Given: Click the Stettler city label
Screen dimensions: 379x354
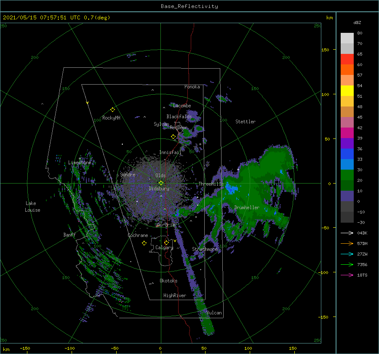Looking at the screenshot, I should pos(246,122).
